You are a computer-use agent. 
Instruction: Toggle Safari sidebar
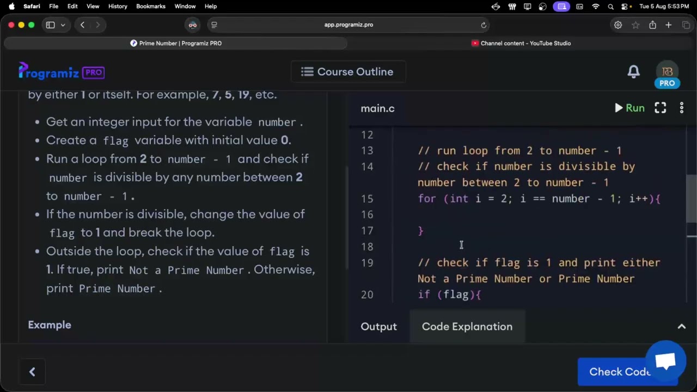50,25
